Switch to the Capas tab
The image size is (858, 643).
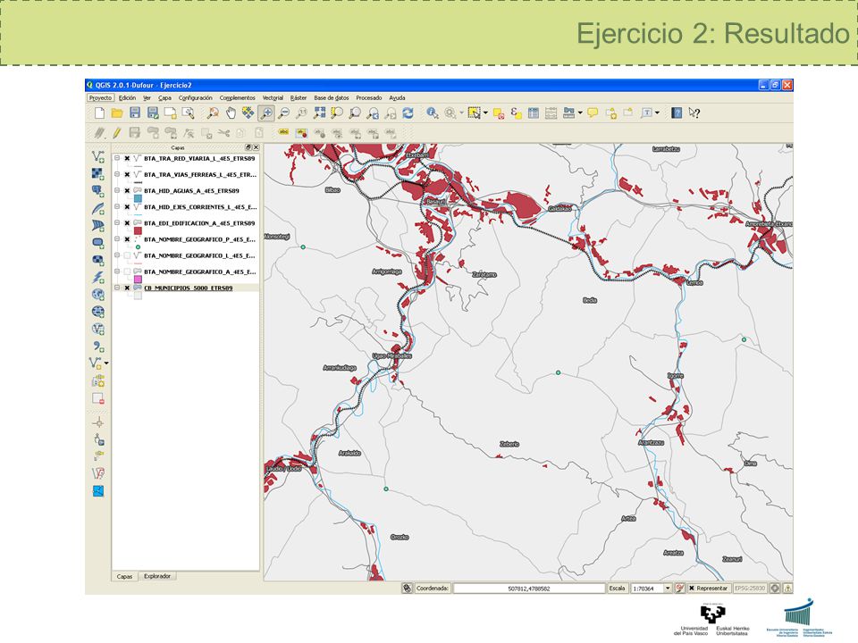coord(125,576)
